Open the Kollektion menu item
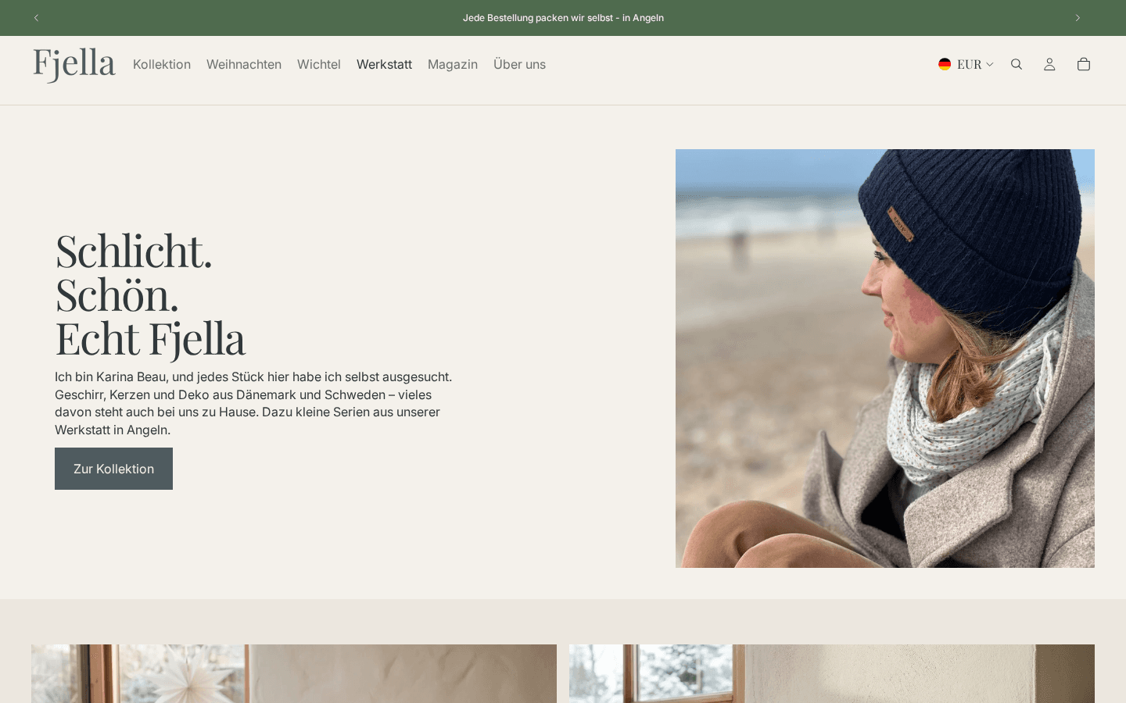1126x703 pixels. click(x=162, y=64)
